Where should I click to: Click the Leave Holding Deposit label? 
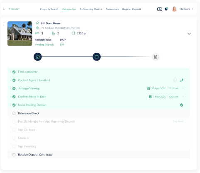coord(32,105)
